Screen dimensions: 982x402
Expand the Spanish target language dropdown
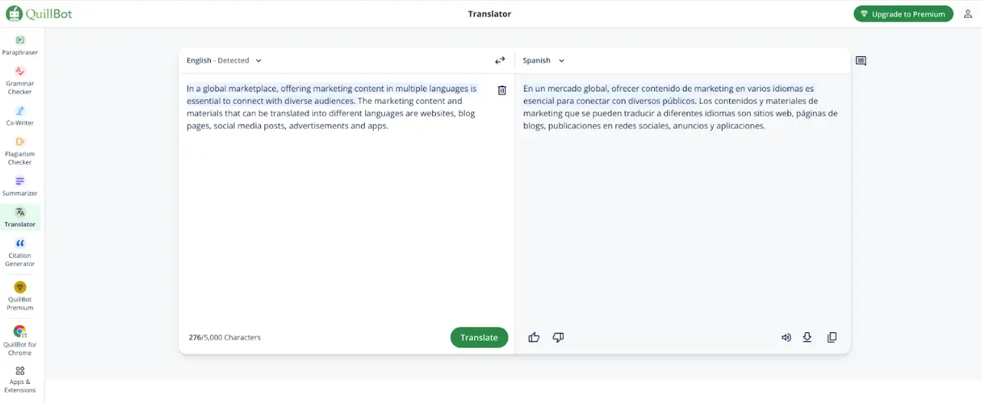[x=544, y=61]
